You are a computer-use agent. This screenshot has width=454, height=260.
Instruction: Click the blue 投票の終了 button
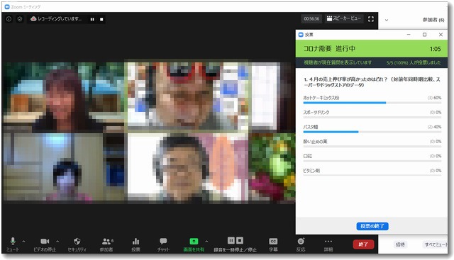point(372,226)
